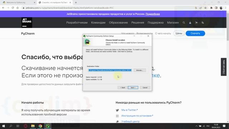Open the shopping cart icon
This screenshot has width=229, height=129.
196,23
